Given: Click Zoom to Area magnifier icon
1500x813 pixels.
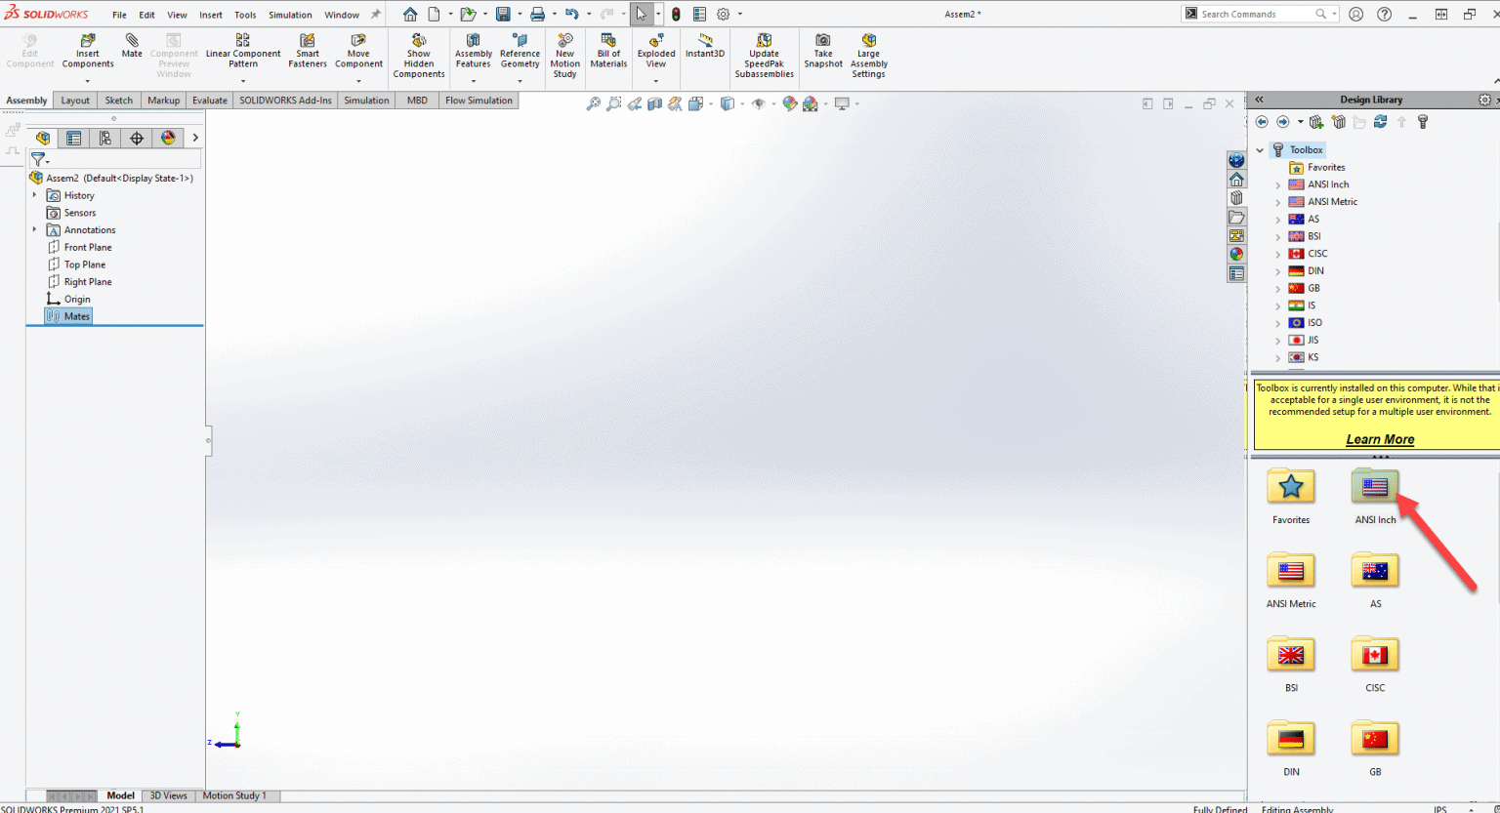Looking at the screenshot, I should coord(613,103).
